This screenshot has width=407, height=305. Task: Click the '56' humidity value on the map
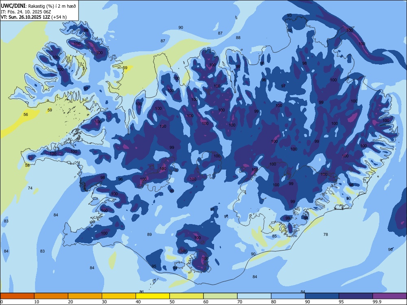tap(26, 114)
